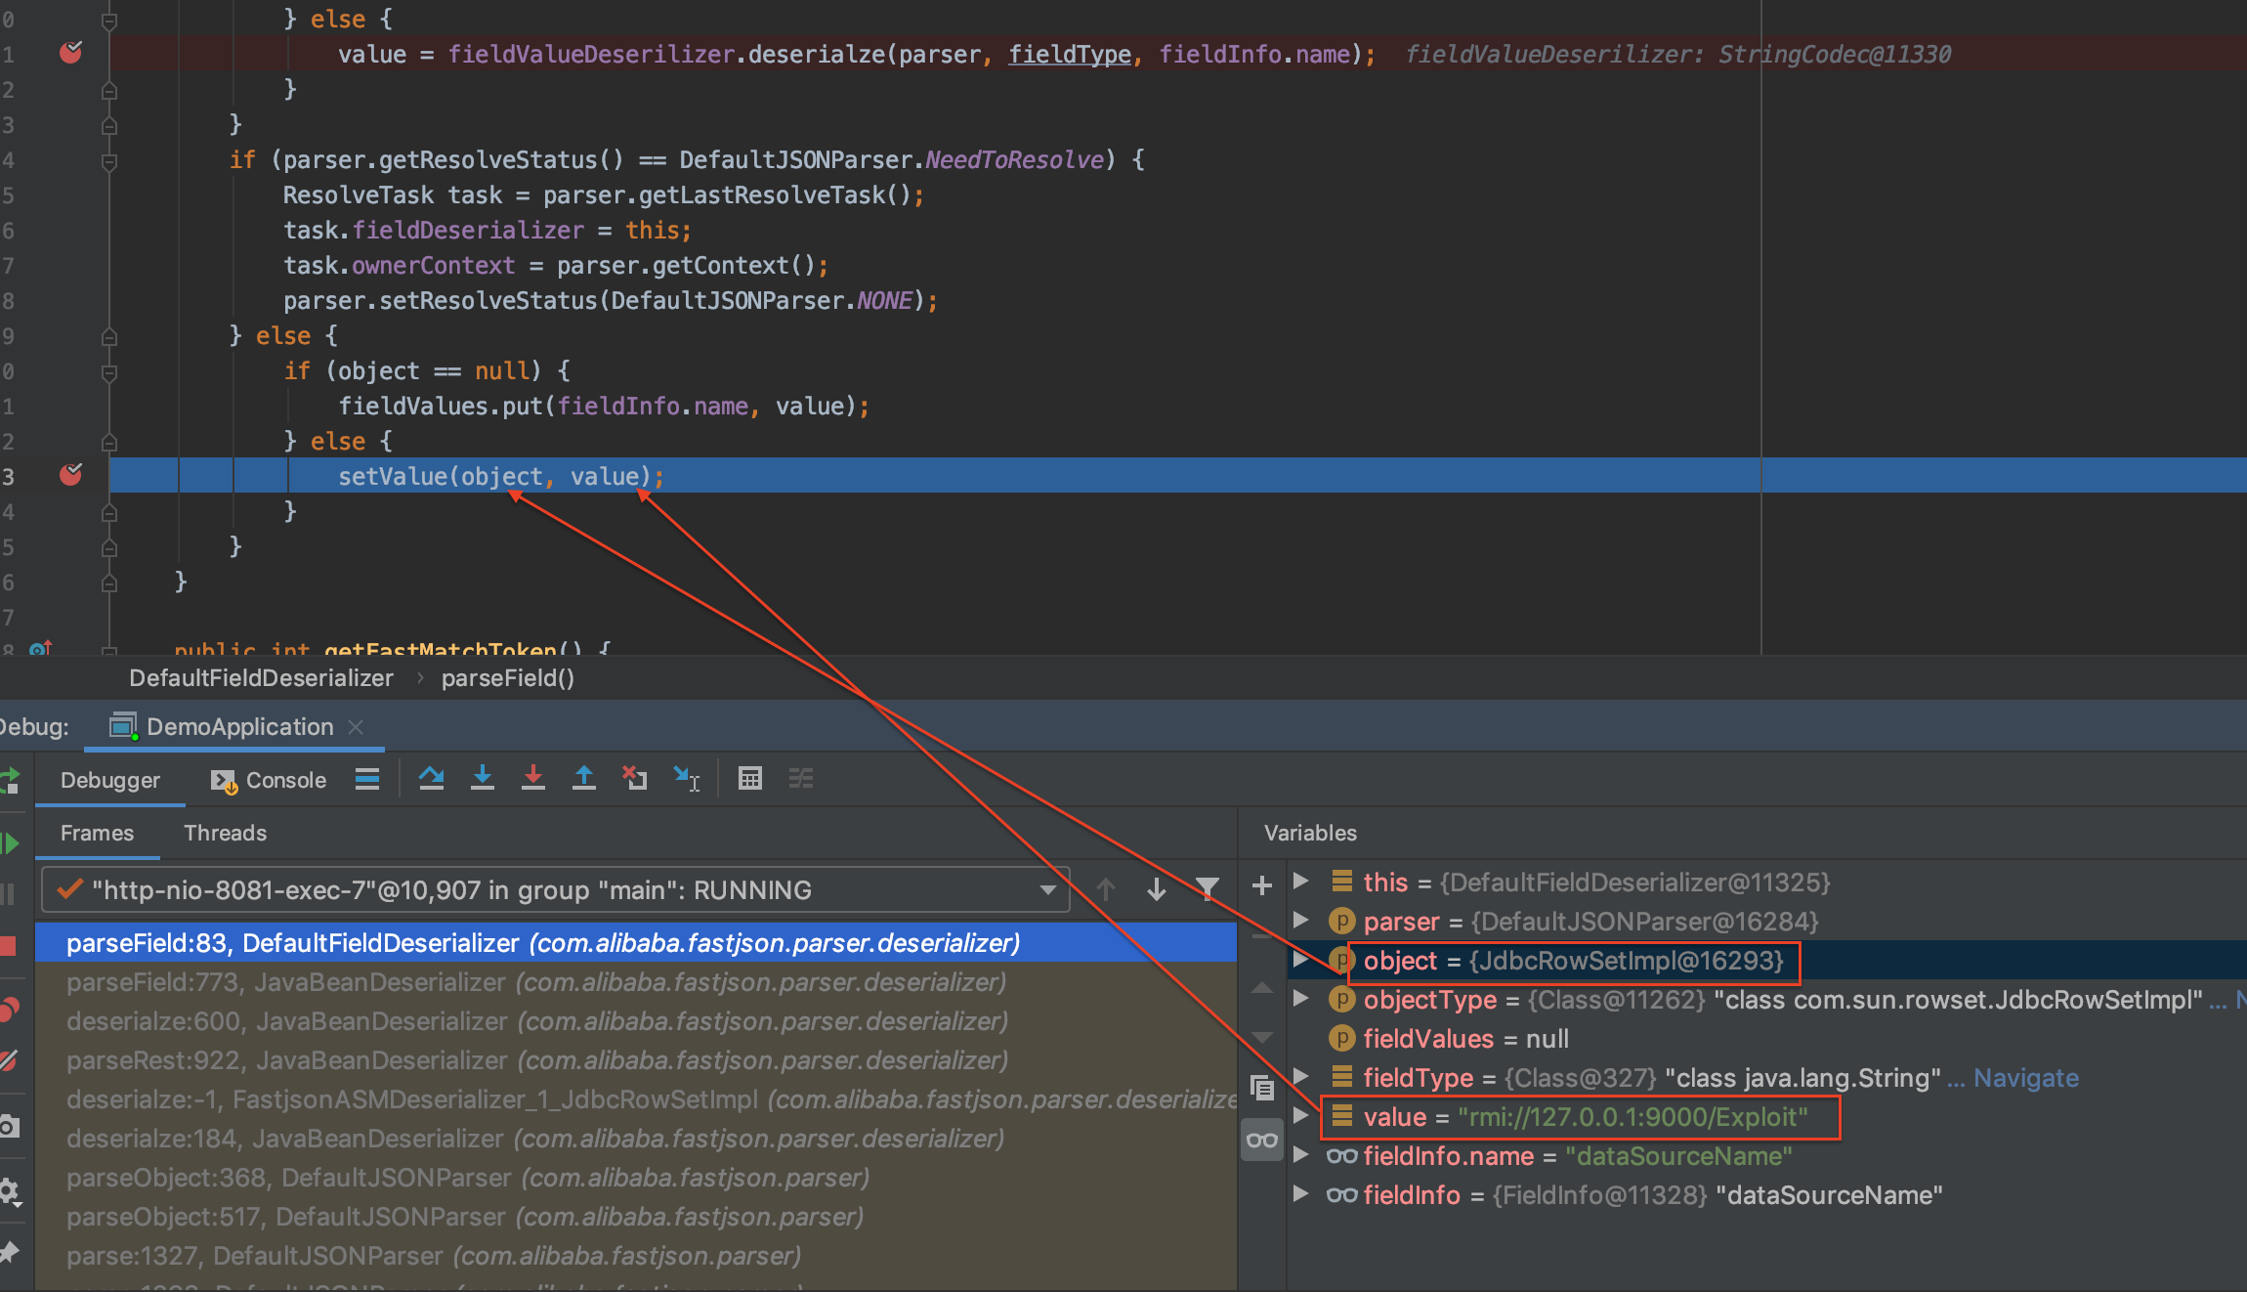Collapse the 'if (object == null)' fold marker
2247x1292 pixels.
point(109,371)
